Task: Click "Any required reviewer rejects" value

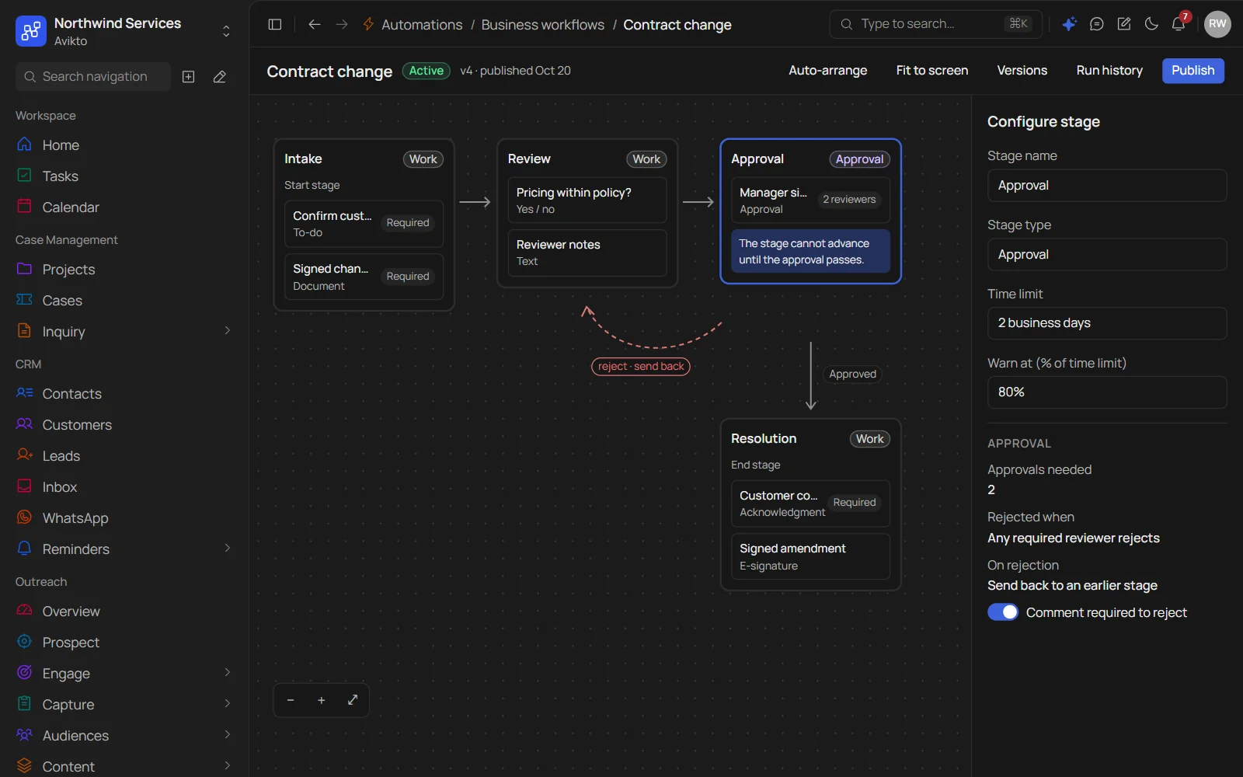Action: pos(1074,538)
